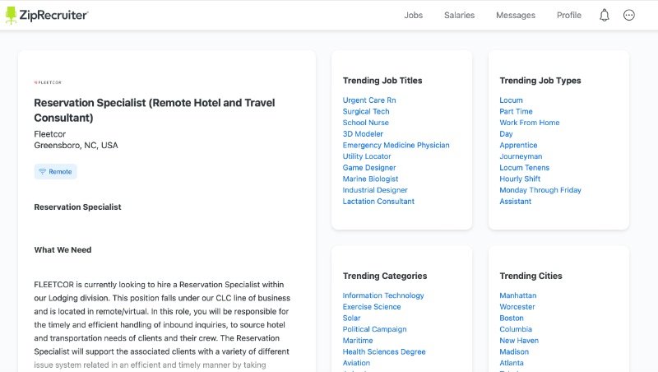Open Locum job type link
The height and width of the screenshot is (372, 658).
coord(511,100)
